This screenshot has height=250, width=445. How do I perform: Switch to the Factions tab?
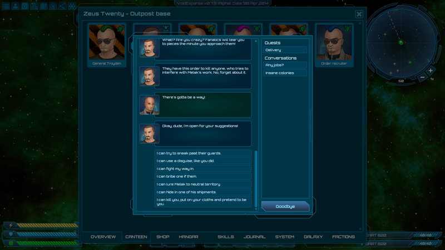point(343,237)
